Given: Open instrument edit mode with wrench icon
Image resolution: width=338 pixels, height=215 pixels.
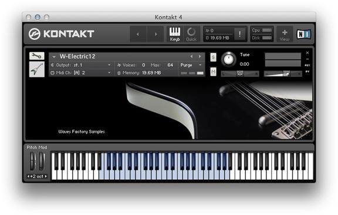Looking at the screenshot, I should coord(36,56).
